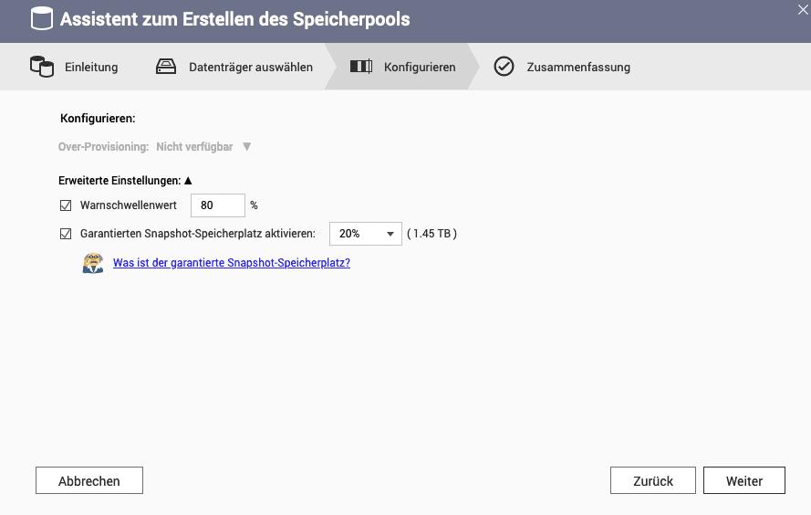The height and width of the screenshot is (515, 811).
Task: Click the Weiter button
Action: tap(744, 481)
